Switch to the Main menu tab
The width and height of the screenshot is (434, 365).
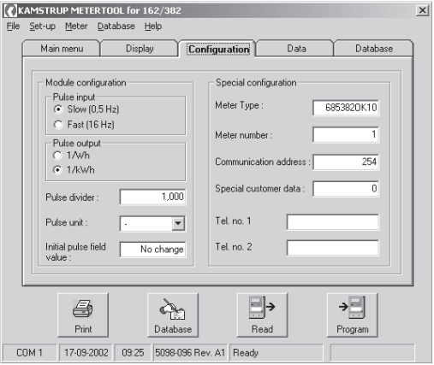(x=62, y=49)
